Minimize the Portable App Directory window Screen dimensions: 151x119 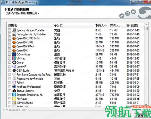[134, 2]
